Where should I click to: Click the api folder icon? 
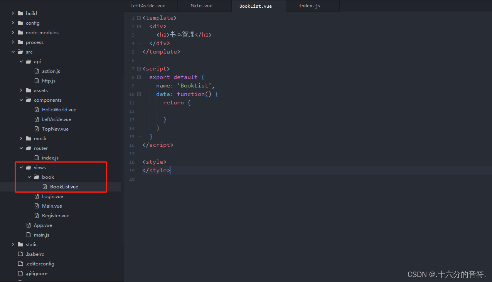pos(29,61)
